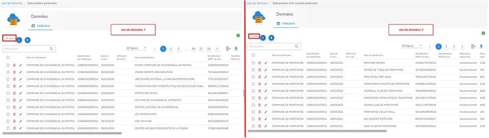Select SIRET cell 42466176700014
This screenshot has height=138, width=489.
pos(426,63)
